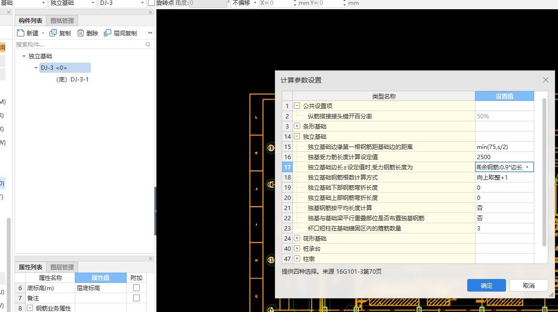Click the 层底标高 property value

coord(101,288)
